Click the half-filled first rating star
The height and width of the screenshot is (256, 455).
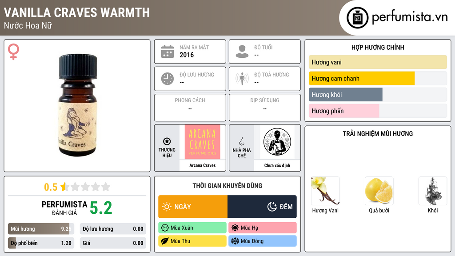click(64, 187)
